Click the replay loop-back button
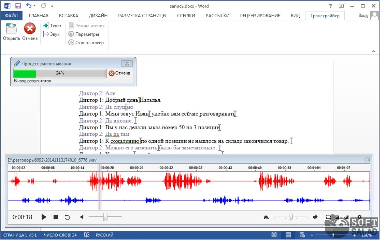 [67, 217]
